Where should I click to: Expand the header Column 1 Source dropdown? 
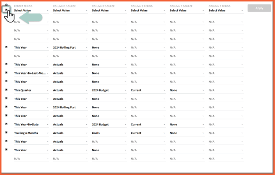[x=70, y=11]
